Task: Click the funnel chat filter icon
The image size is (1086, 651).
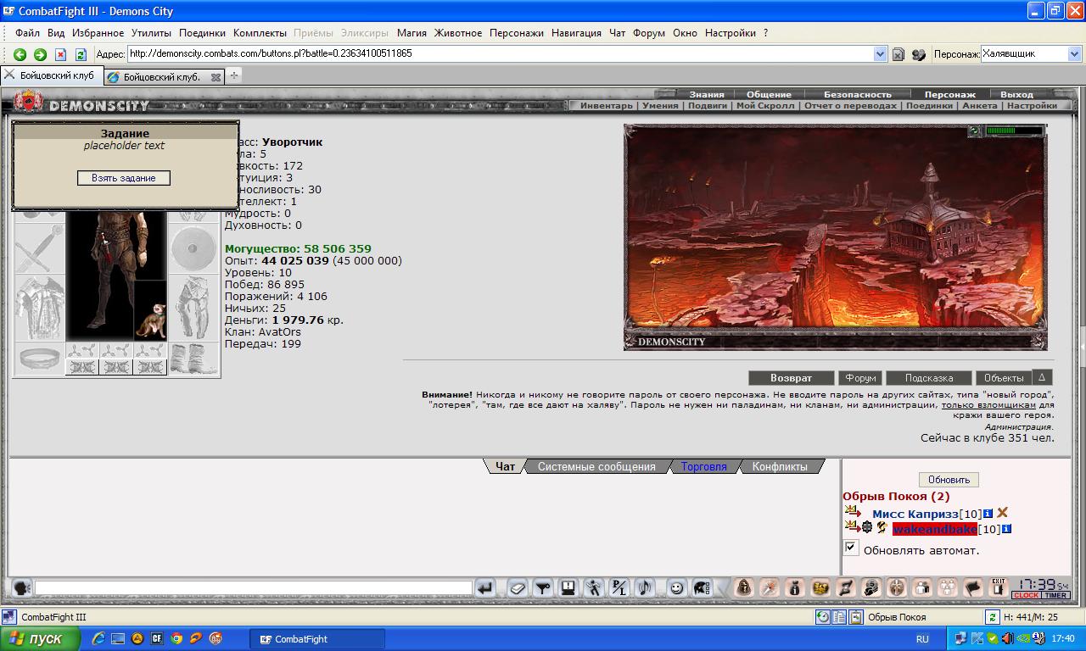Action: pyautogui.click(x=542, y=587)
